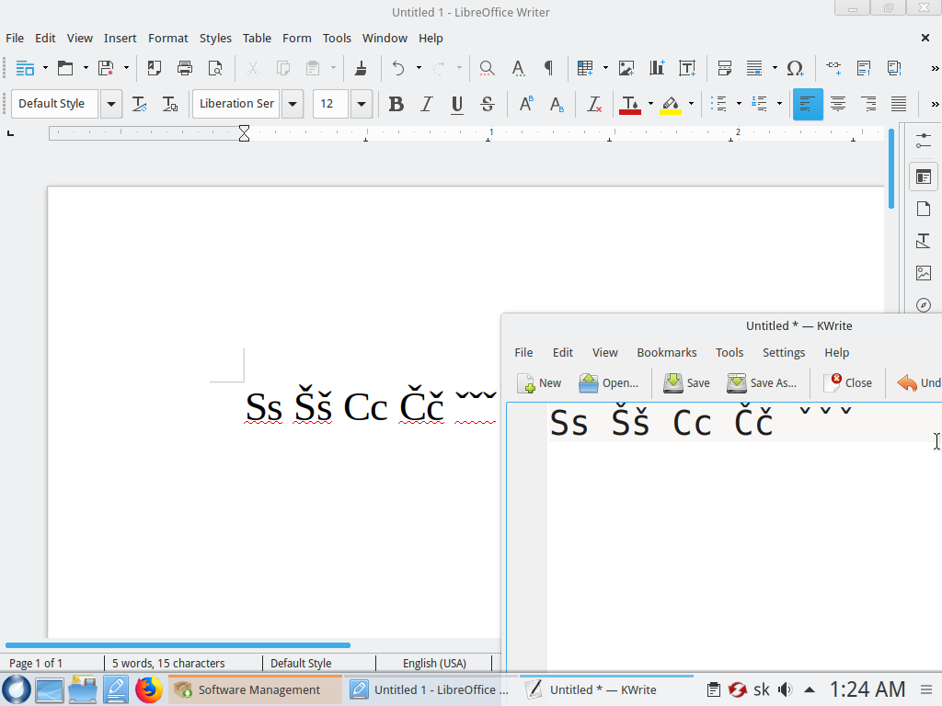Enable Justified paragraph alignment

click(899, 104)
